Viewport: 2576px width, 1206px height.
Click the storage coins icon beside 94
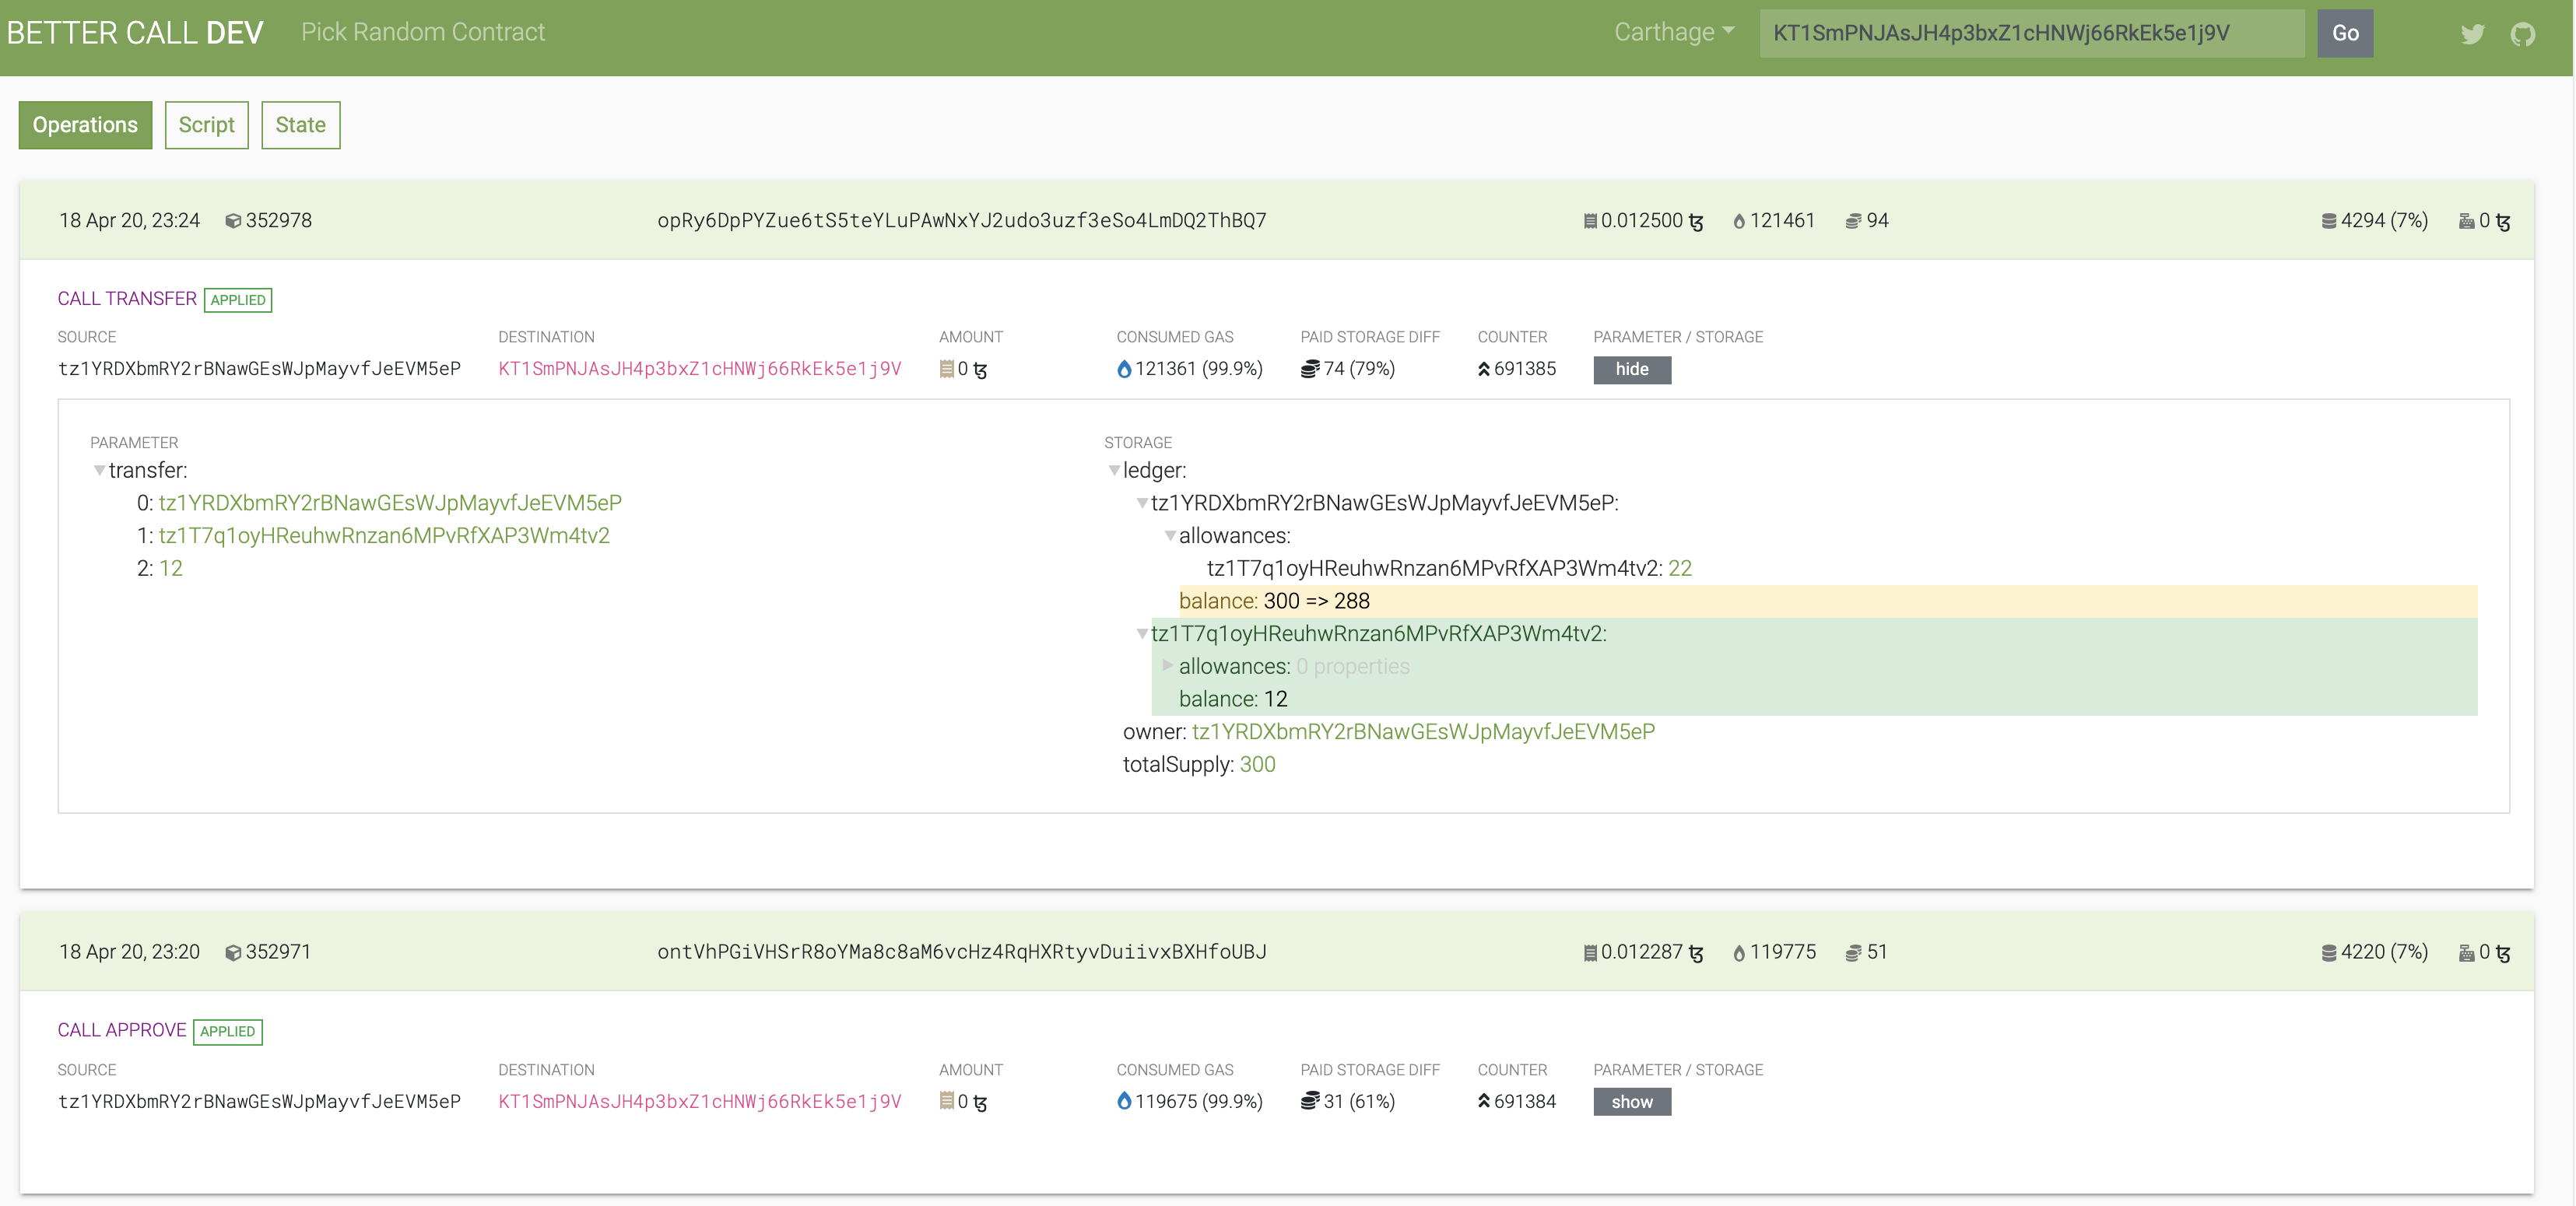1853,221
